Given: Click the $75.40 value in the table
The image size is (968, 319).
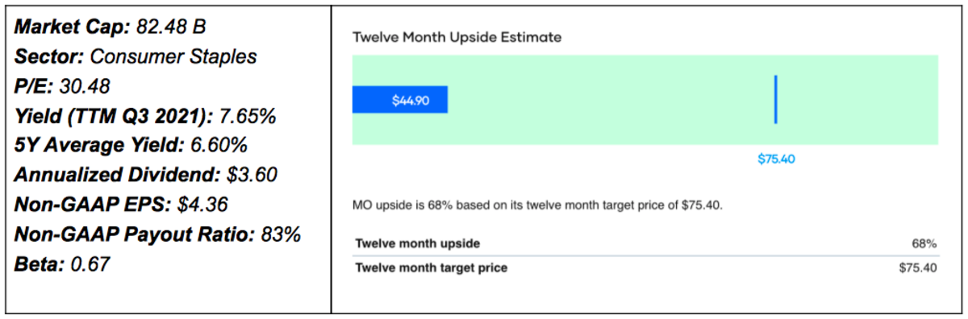Looking at the screenshot, I should pyautogui.click(x=918, y=267).
